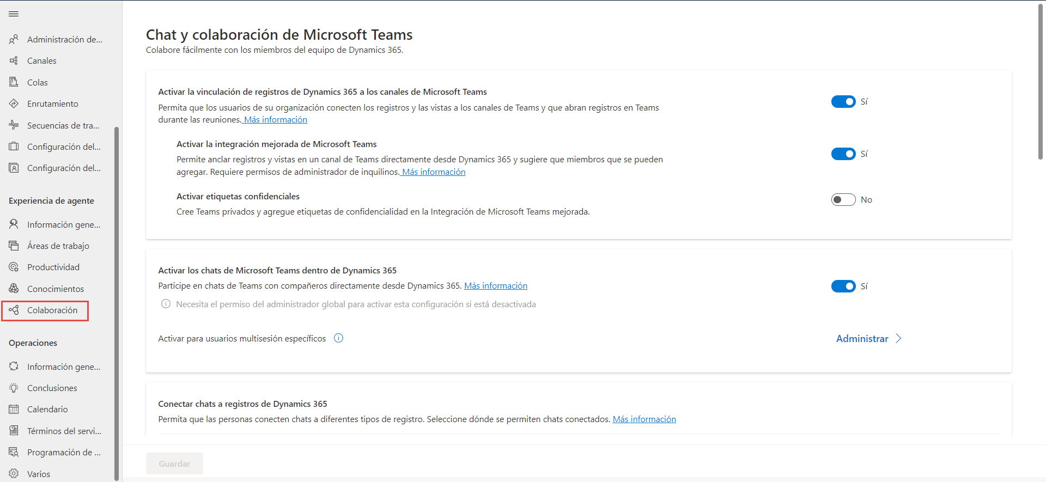Toggle chats de Microsoft Teams dentro de Dynamics
Image resolution: width=1046 pixels, height=482 pixels.
click(x=843, y=286)
